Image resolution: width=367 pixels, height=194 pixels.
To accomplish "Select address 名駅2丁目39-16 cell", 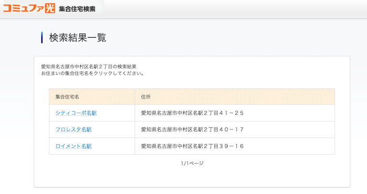I will (x=235, y=146).
